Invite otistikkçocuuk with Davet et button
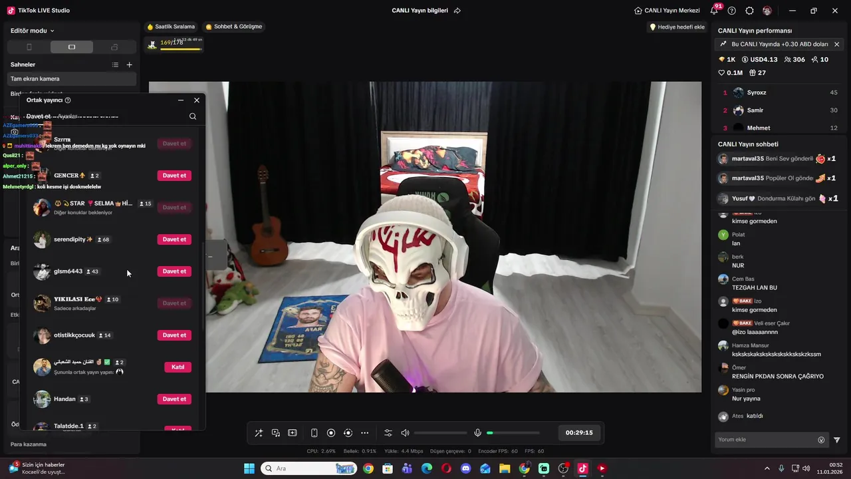 click(174, 335)
